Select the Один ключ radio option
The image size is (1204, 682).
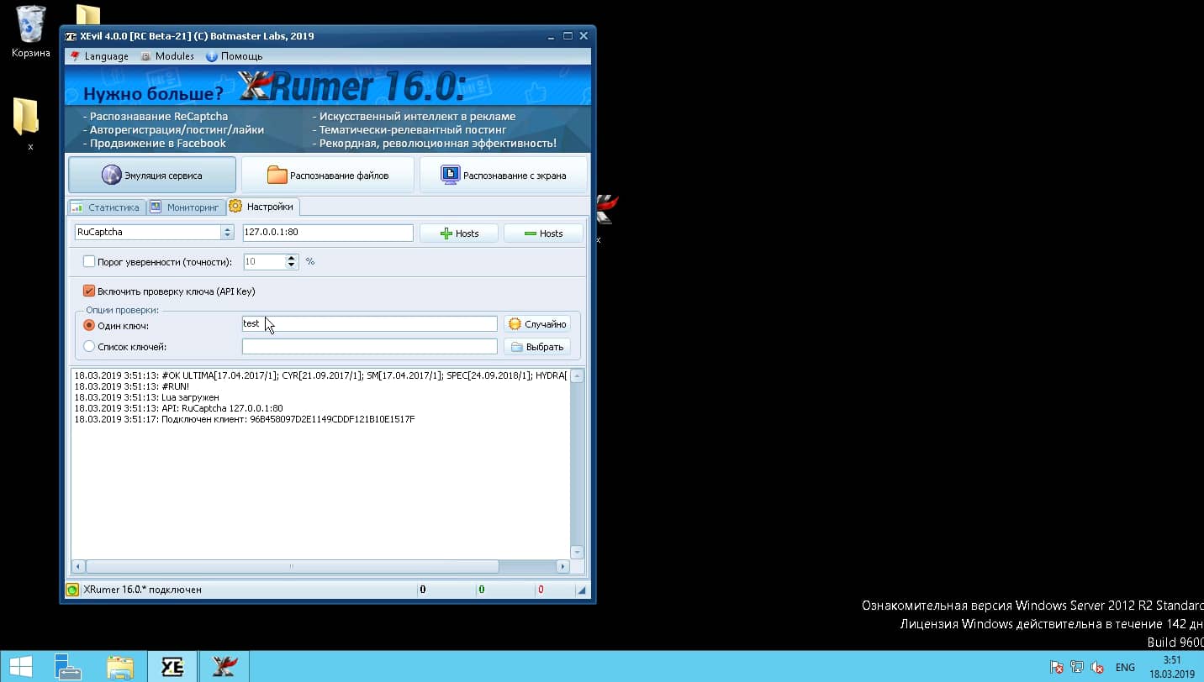tap(89, 325)
